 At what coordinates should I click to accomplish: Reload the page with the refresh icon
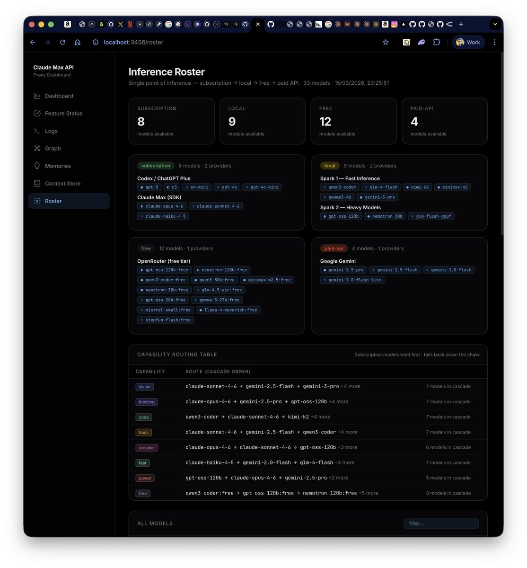[x=62, y=42]
